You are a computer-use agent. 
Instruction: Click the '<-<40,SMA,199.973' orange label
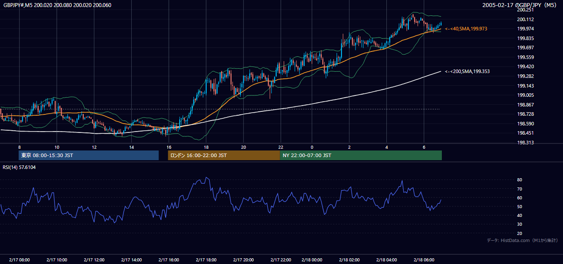(466, 29)
